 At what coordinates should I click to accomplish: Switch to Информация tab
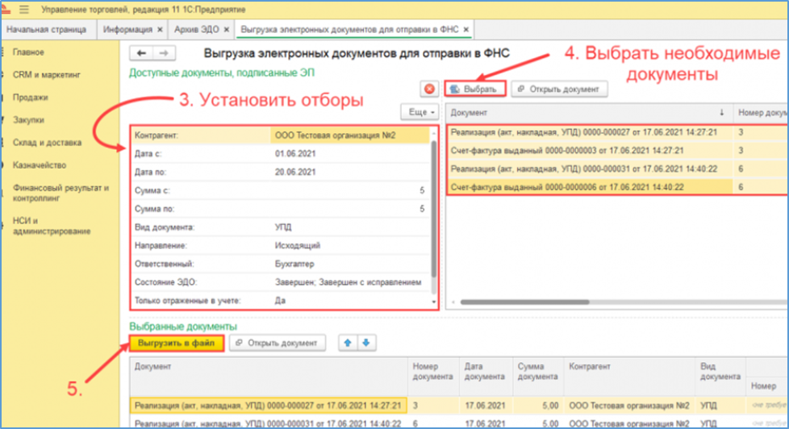coord(127,30)
